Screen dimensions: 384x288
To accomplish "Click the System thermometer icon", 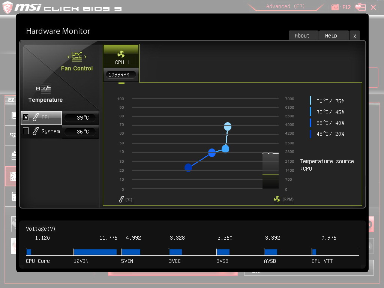I will [x=36, y=131].
